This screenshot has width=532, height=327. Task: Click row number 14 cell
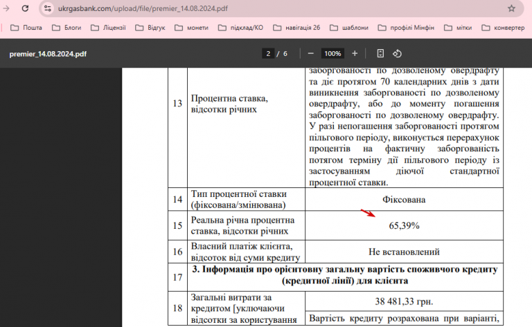point(177,199)
